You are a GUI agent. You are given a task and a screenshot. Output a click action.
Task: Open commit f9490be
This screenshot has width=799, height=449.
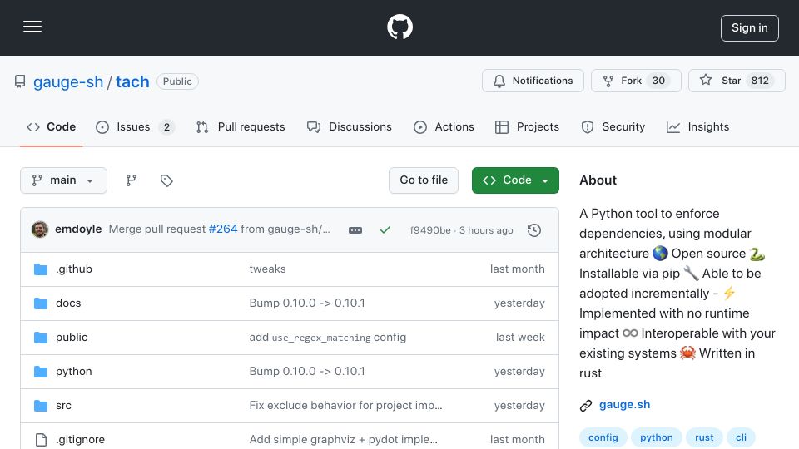(x=430, y=230)
